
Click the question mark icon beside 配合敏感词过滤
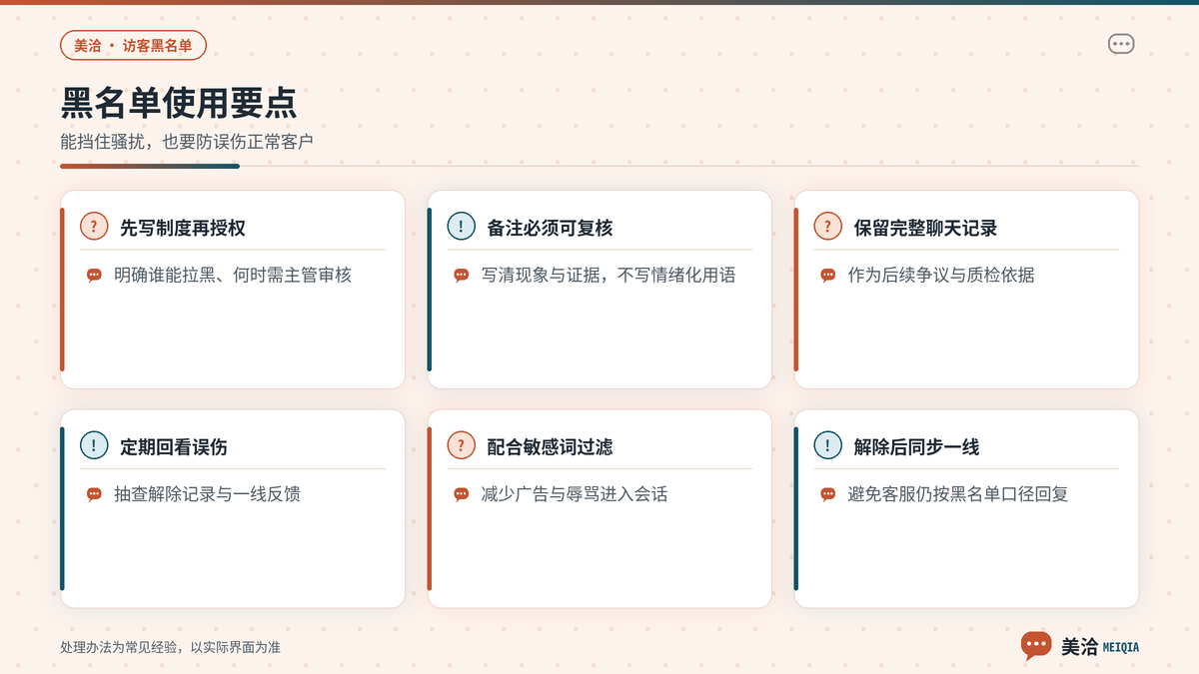click(461, 445)
